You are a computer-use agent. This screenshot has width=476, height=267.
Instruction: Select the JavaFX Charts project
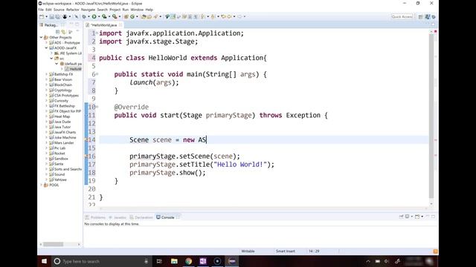[65, 132]
